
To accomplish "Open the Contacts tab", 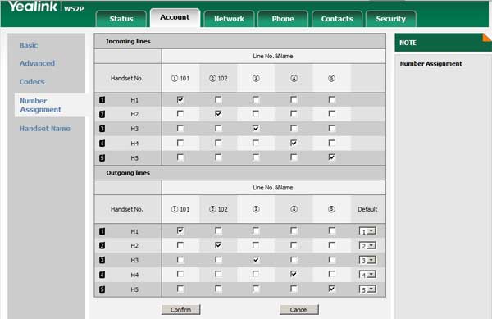I will tap(337, 19).
